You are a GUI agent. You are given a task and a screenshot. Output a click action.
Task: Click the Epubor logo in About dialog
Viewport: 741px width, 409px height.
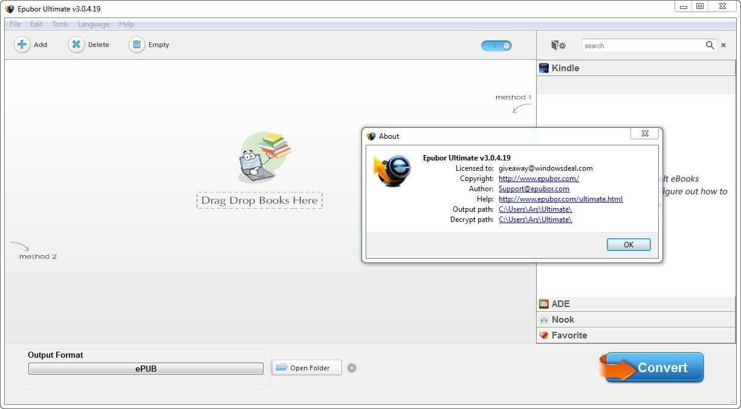[392, 171]
